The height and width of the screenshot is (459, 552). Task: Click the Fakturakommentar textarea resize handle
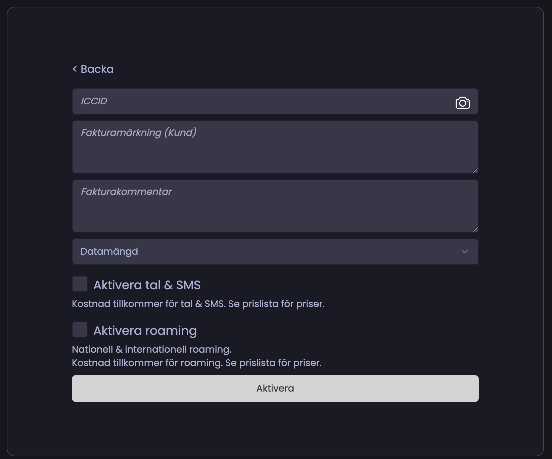point(475,229)
